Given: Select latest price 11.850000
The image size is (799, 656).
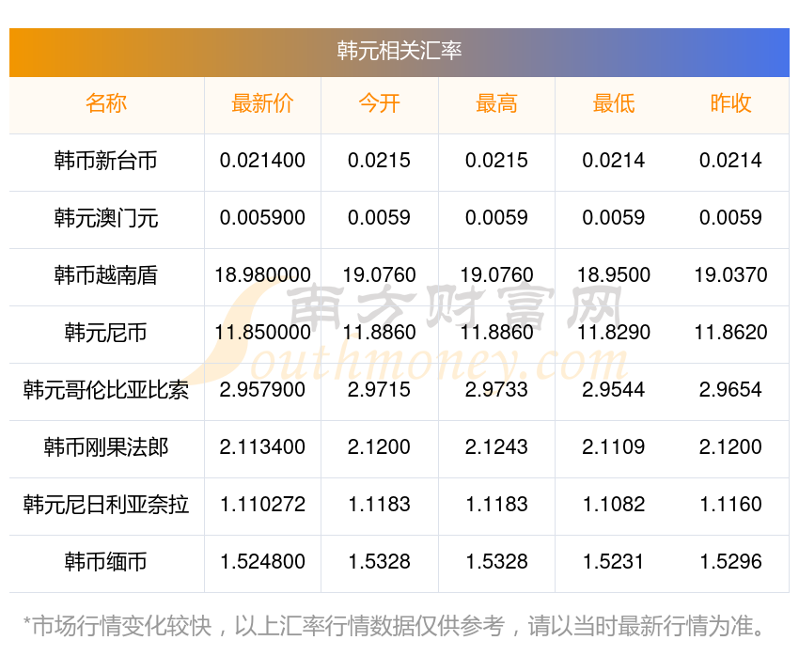Looking at the screenshot, I should tap(262, 333).
